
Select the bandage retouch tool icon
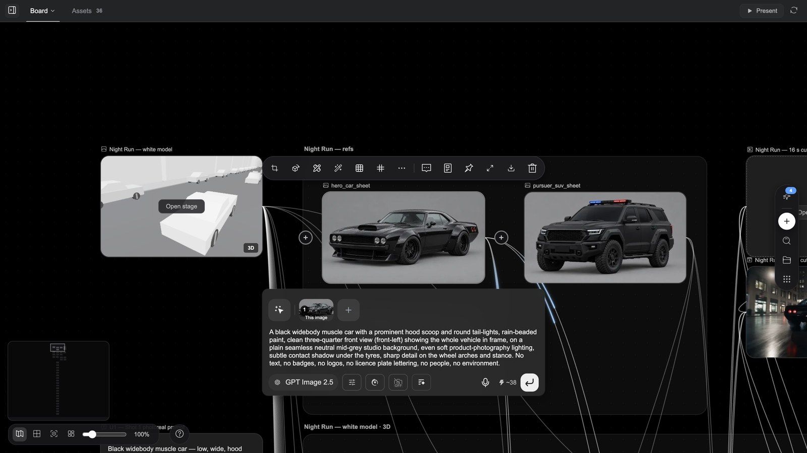coord(317,168)
